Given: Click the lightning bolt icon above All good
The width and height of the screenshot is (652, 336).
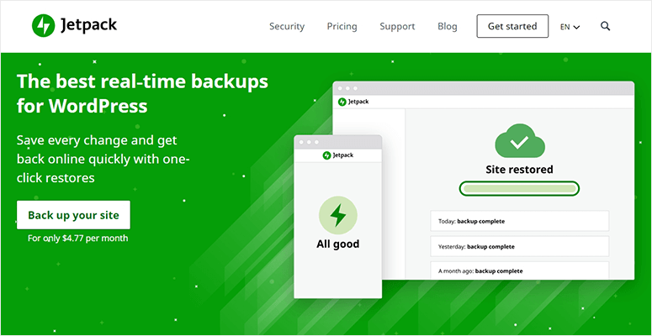Looking at the screenshot, I should coord(337,216).
